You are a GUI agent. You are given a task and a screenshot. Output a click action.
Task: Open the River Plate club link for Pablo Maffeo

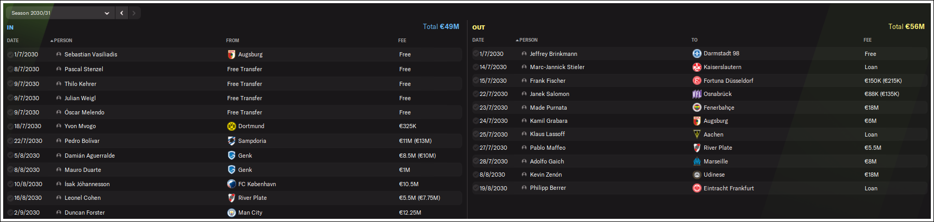[718, 148]
